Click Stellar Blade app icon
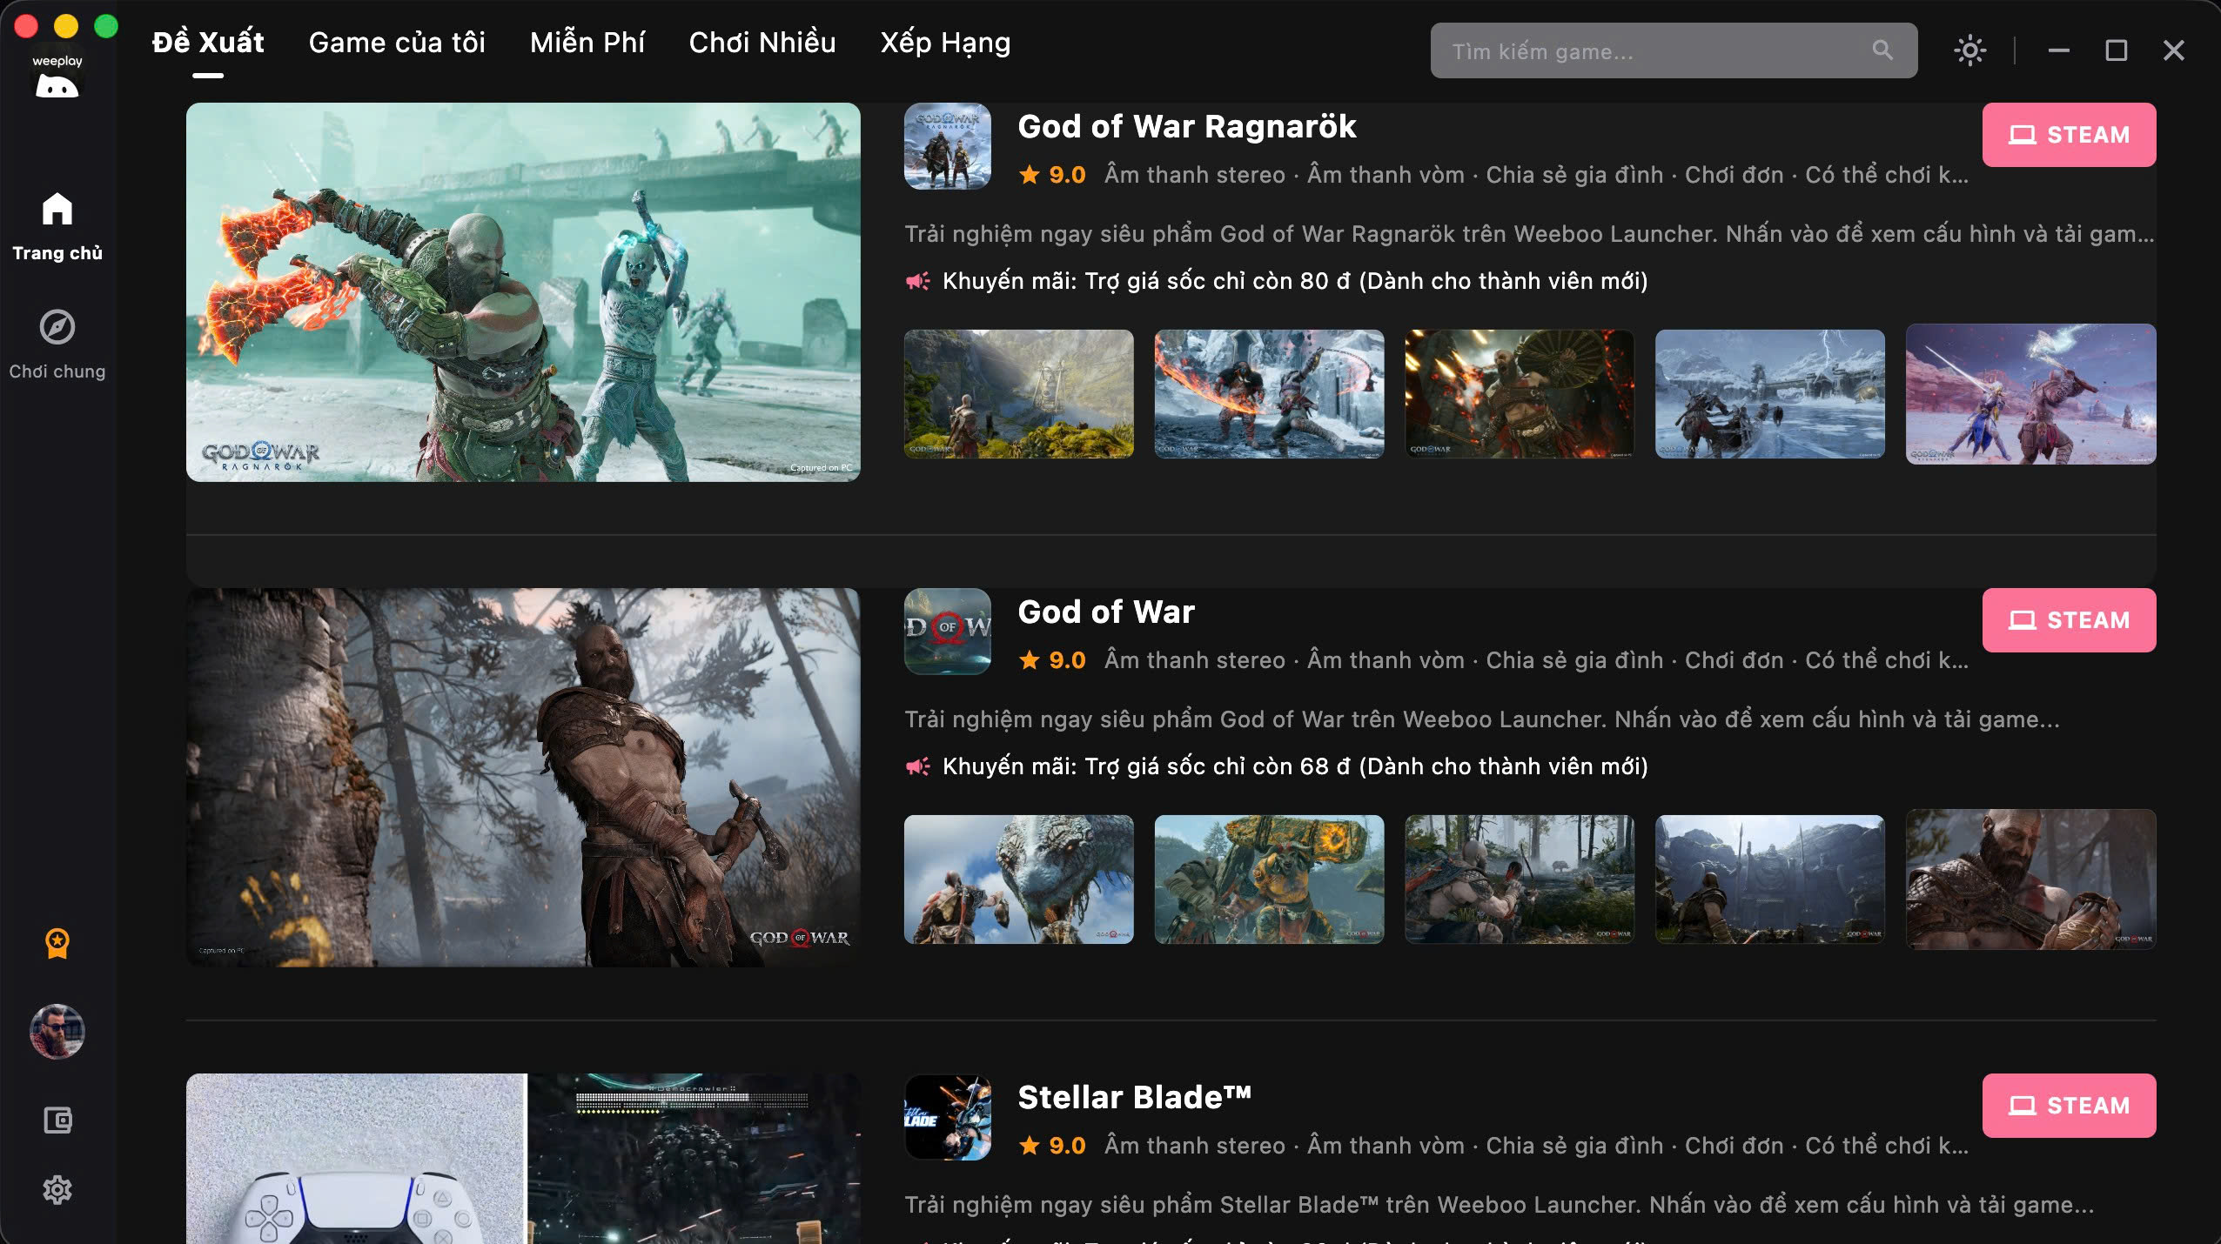2221x1244 pixels. (x=948, y=1117)
